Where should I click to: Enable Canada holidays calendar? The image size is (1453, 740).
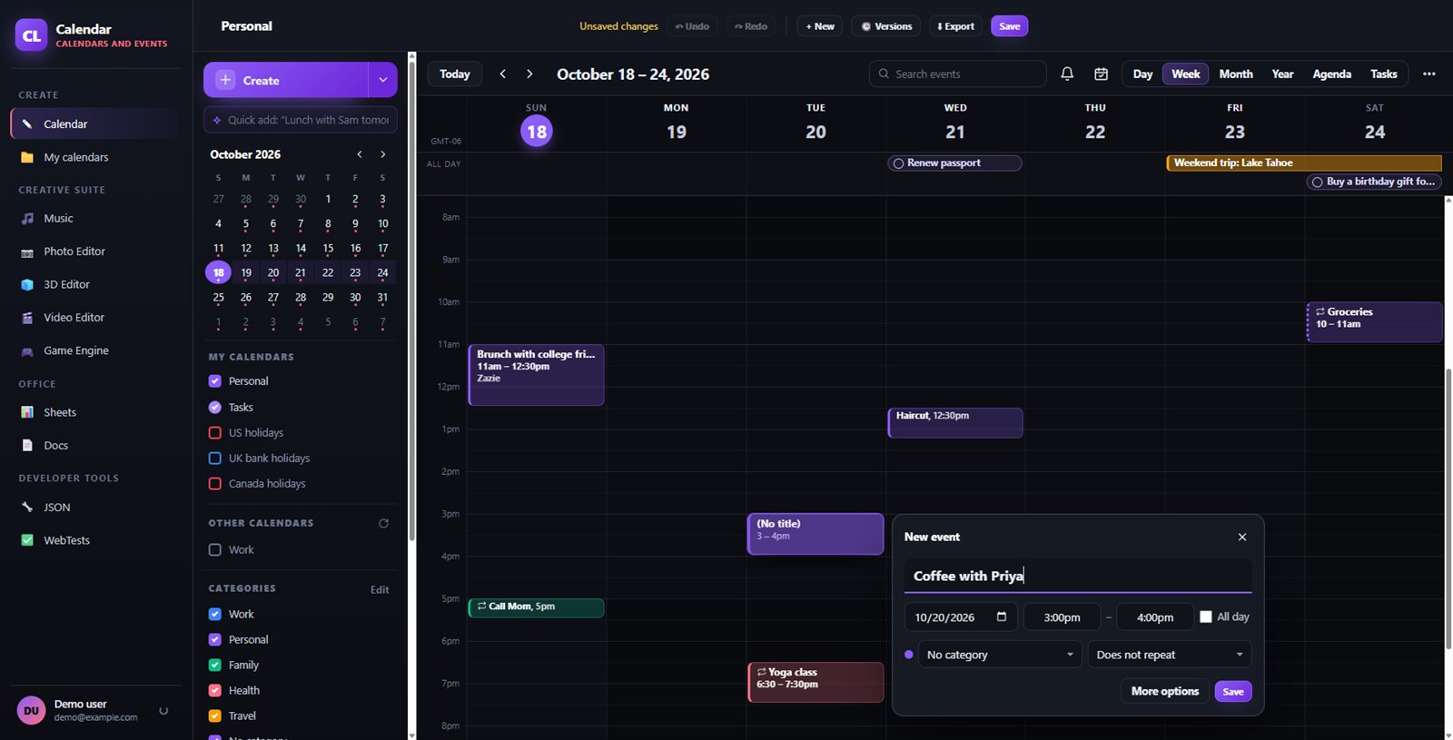215,484
